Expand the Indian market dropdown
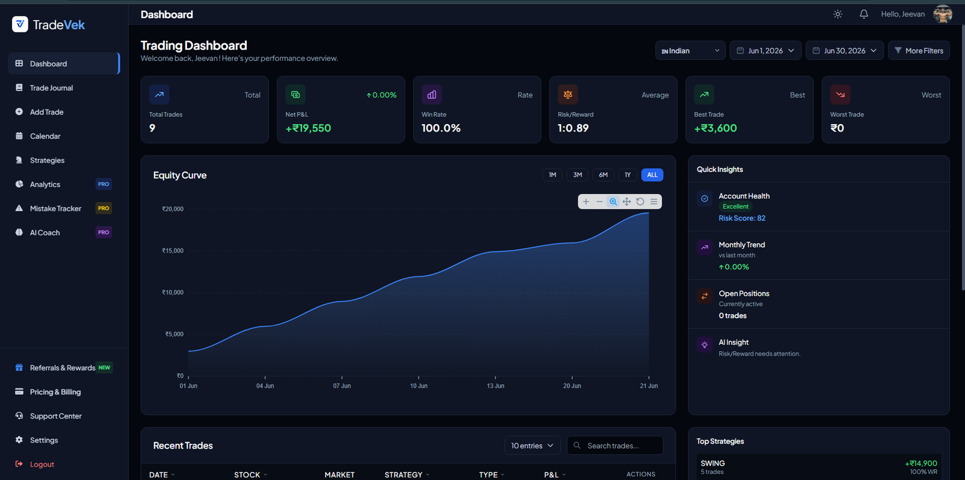 click(691, 51)
